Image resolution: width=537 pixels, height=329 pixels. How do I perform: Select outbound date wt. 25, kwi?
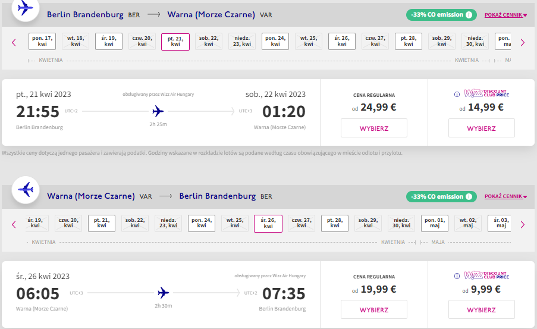pyautogui.click(x=309, y=42)
